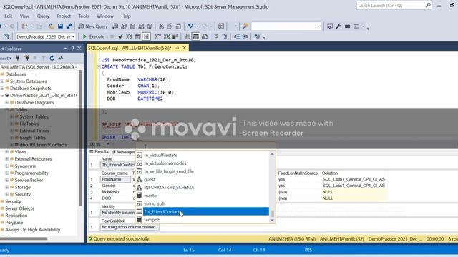Click the Query Options icon
Viewport: 458px width, 257px height.
137,36
